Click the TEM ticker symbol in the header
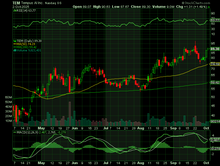220x166 pixels. coord(16,3)
